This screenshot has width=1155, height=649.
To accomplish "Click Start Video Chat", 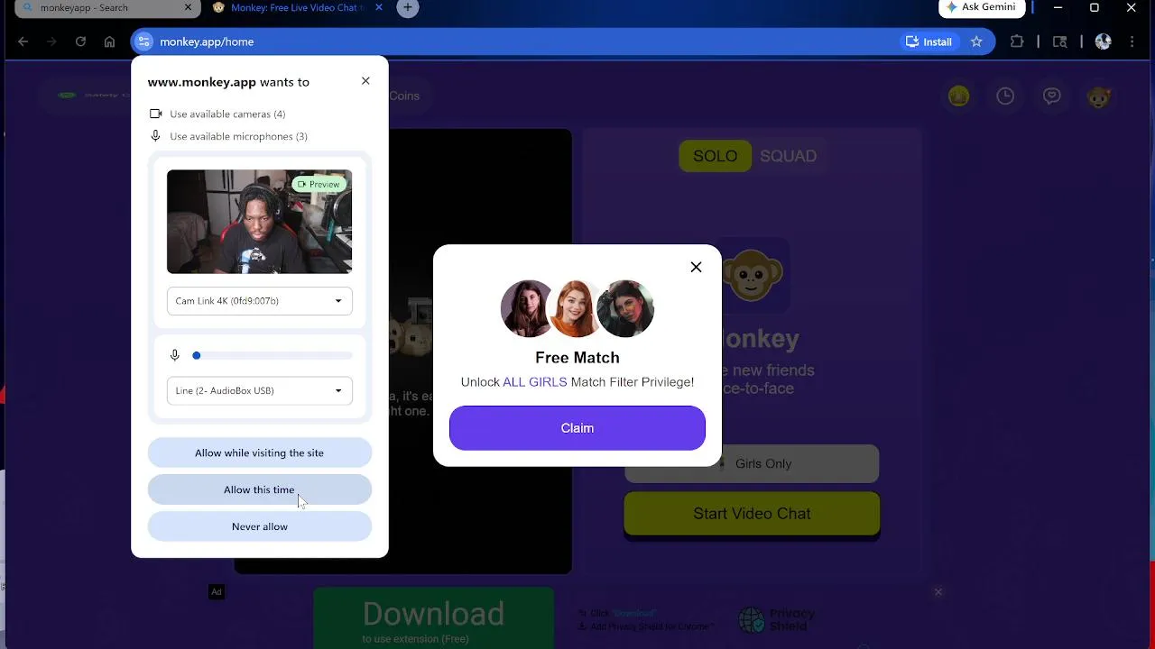I will (x=752, y=514).
